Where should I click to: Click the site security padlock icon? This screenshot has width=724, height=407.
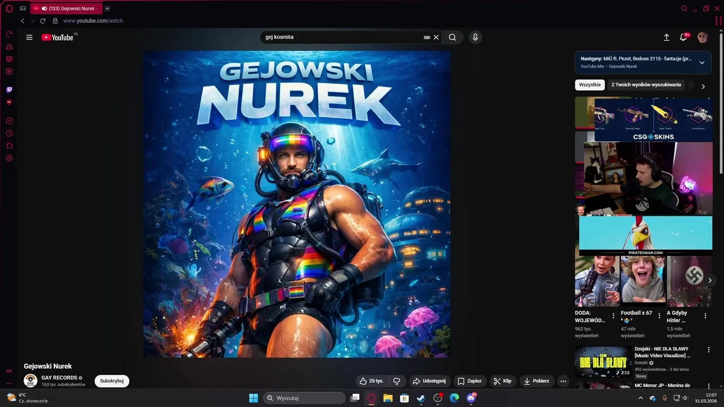(x=55, y=21)
